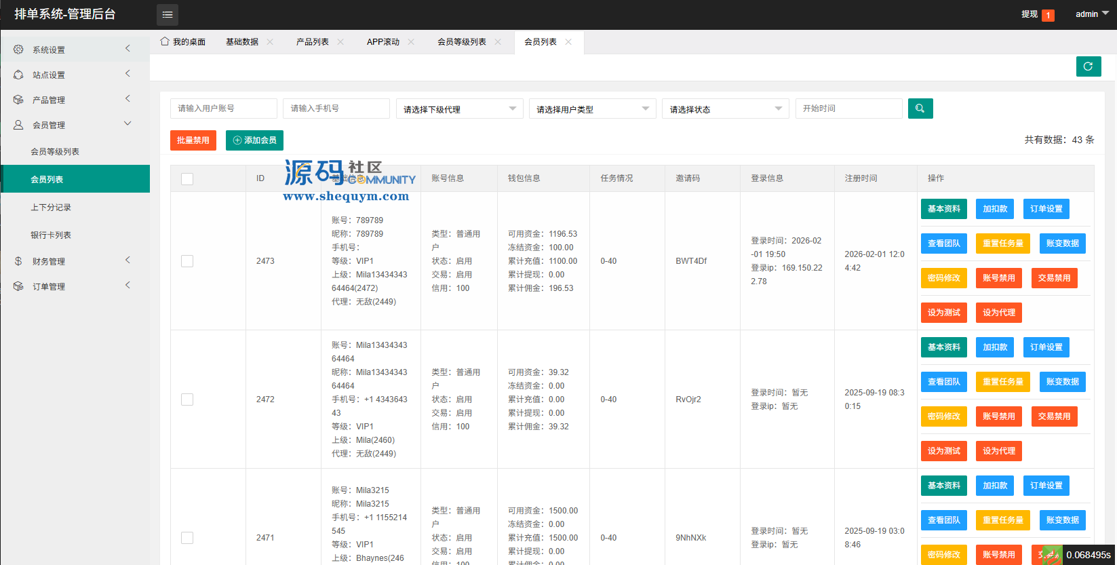
Task: Check the checkbox for member 2472
Action: click(x=187, y=400)
